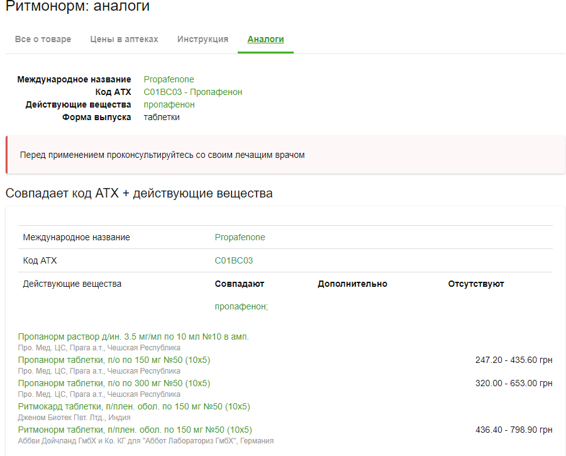Click "пропафенон" active substance link at top
Image resolution: width=566 pixels, height=456 pixels.
pos(169,104)
